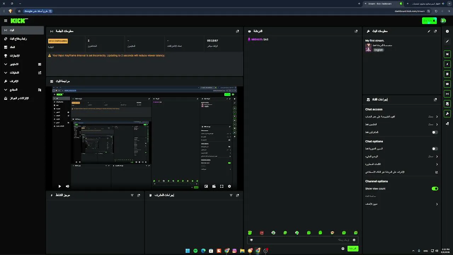Image resolution: width=453 pixels, height=255 pixels.
Task: Open stream preview settings gear
Action: click(x=229, y=186)
